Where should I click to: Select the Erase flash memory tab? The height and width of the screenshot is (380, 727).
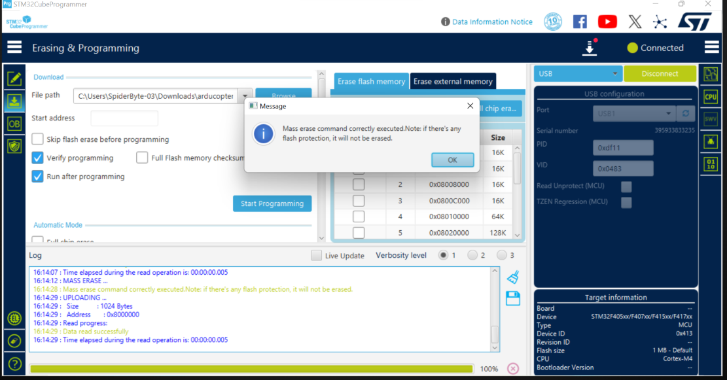pyautogui.click(x=371, y=82)
